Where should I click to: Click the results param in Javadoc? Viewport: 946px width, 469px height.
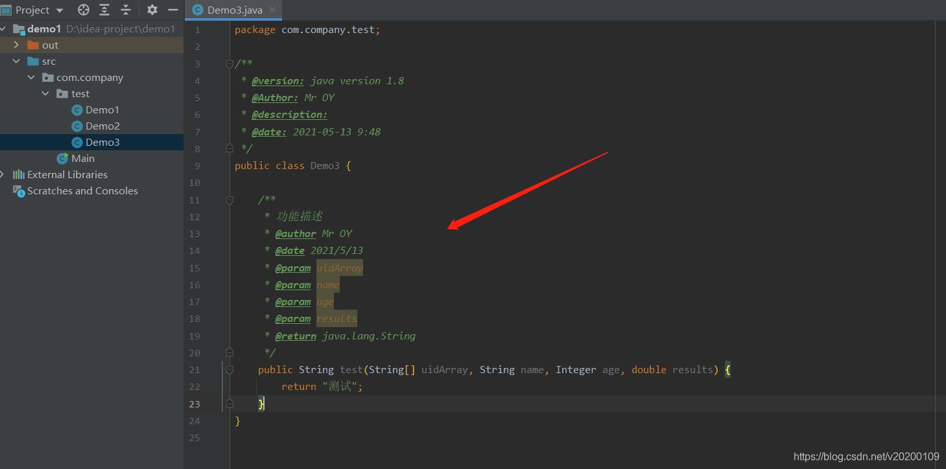click(x=337, y=319)
